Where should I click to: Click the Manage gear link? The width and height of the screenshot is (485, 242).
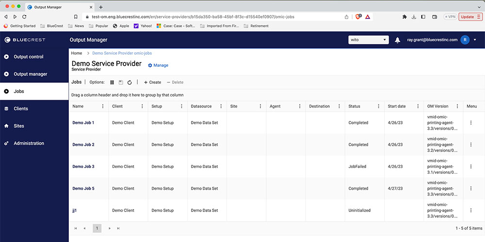[158, 65]
